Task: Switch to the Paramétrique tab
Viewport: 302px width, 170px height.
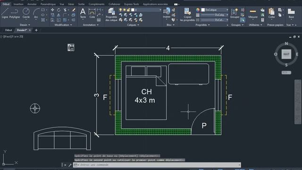Action: coord(48,4)
